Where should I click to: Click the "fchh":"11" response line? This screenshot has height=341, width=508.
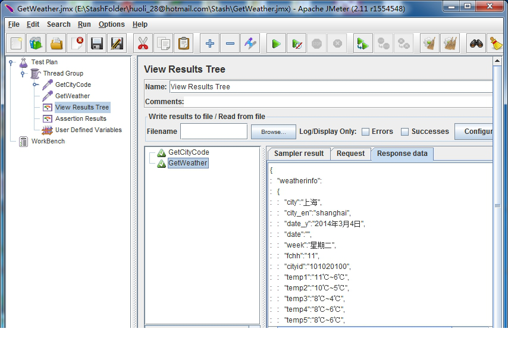tap(302, 256)
